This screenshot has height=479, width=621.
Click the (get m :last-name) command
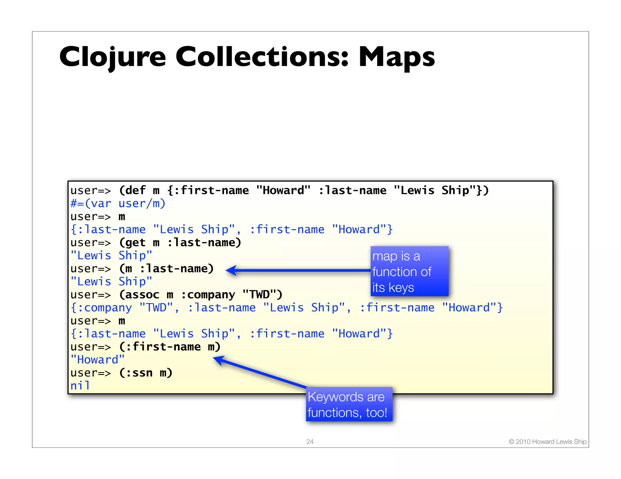[180, 243]
